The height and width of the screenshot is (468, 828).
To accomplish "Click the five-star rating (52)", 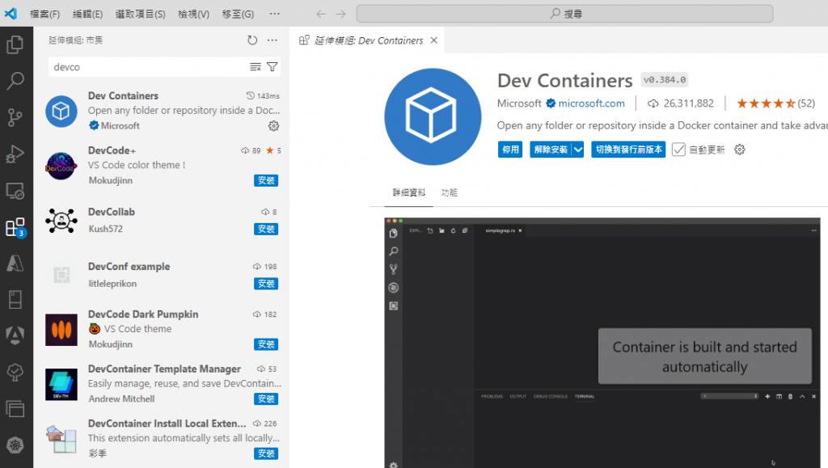I will tap(775, 103).
